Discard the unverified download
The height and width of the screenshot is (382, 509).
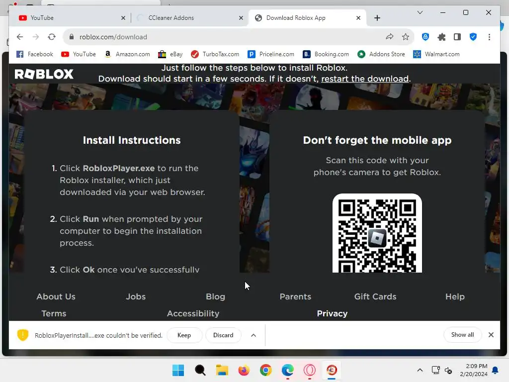[x=223, y=335]
